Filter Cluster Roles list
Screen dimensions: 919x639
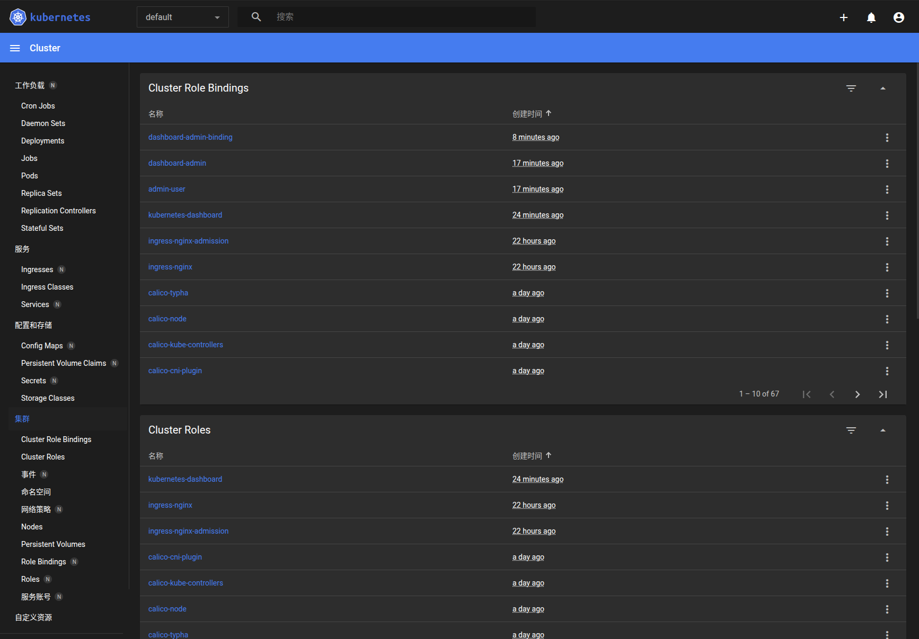851,430
